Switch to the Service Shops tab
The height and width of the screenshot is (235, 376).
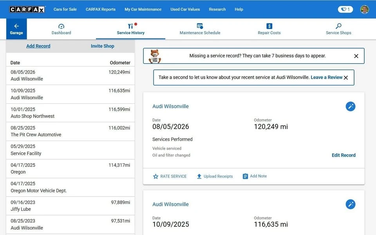[x=338, y=29]
